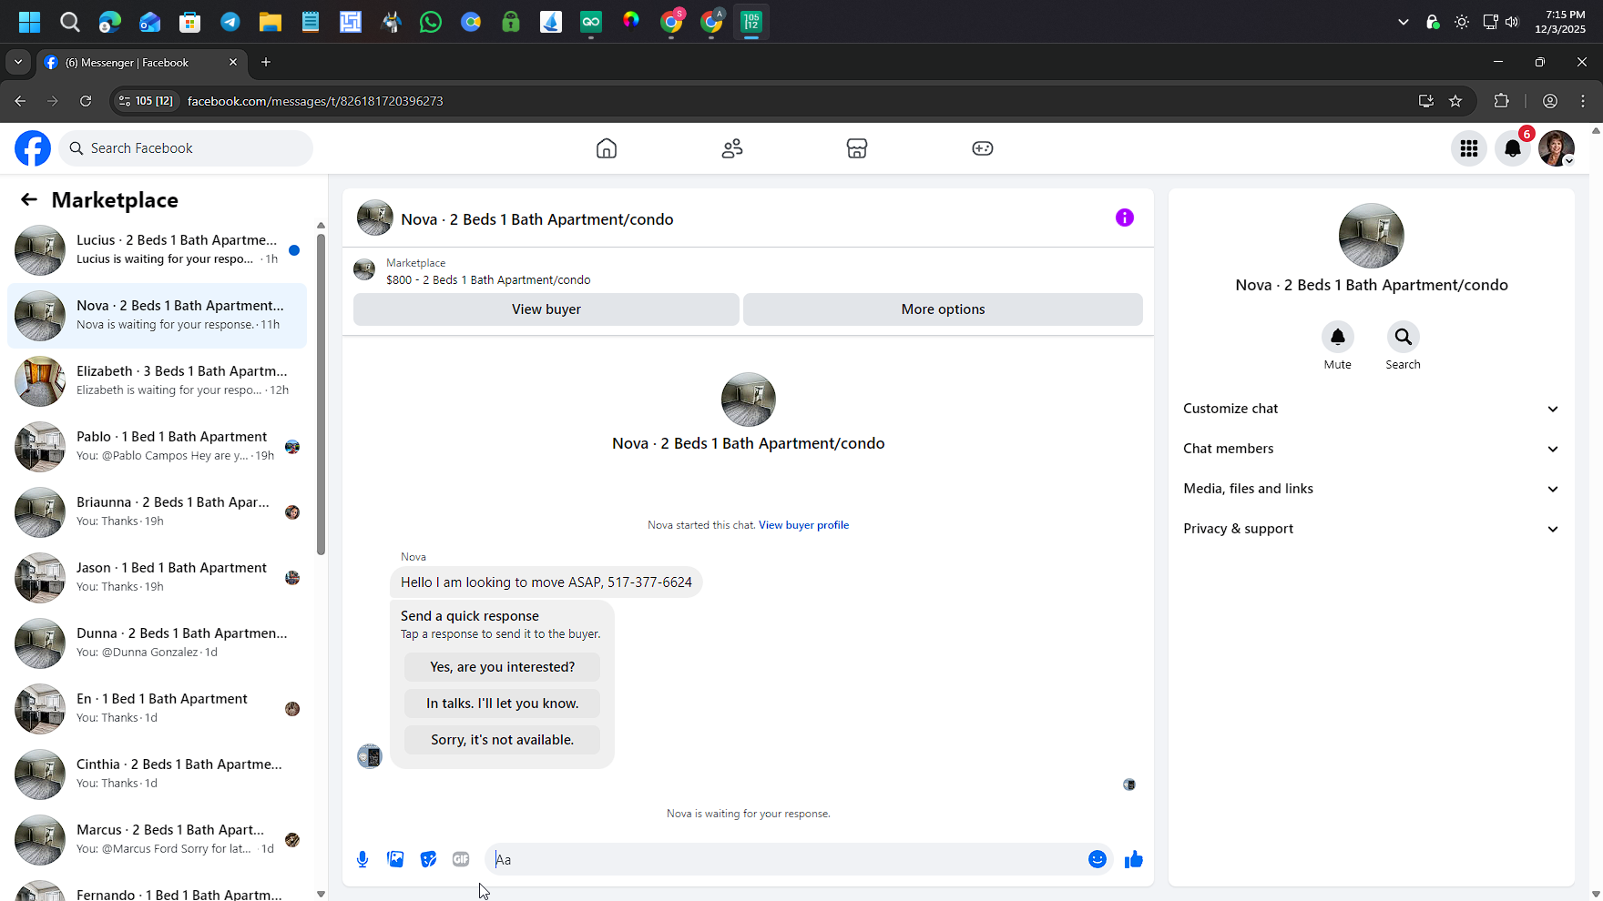Open the $800 Marketplace listing thumbnail
The image size is (1603, 901).
[364, 270]
